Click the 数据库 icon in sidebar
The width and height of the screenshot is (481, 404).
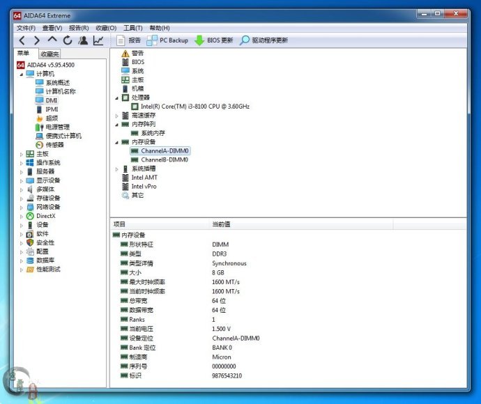[x=30, y=261]
